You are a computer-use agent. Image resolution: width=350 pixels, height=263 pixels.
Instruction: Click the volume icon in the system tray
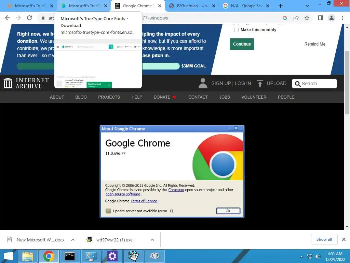point(318,256)
